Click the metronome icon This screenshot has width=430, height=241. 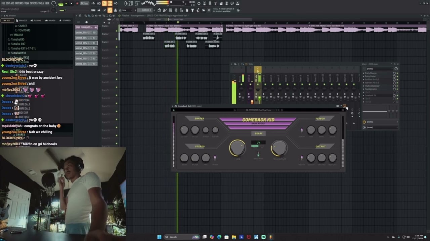[93, 4]
